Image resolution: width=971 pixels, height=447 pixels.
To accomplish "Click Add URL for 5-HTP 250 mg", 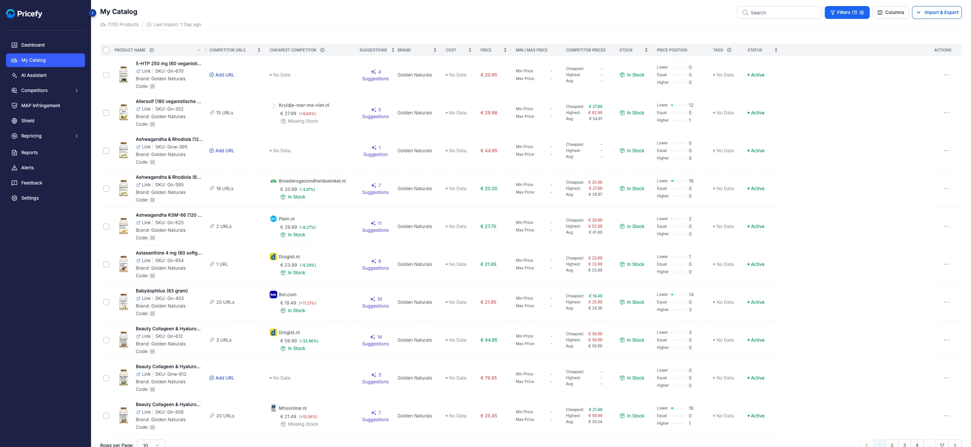I will coord(222,75).
